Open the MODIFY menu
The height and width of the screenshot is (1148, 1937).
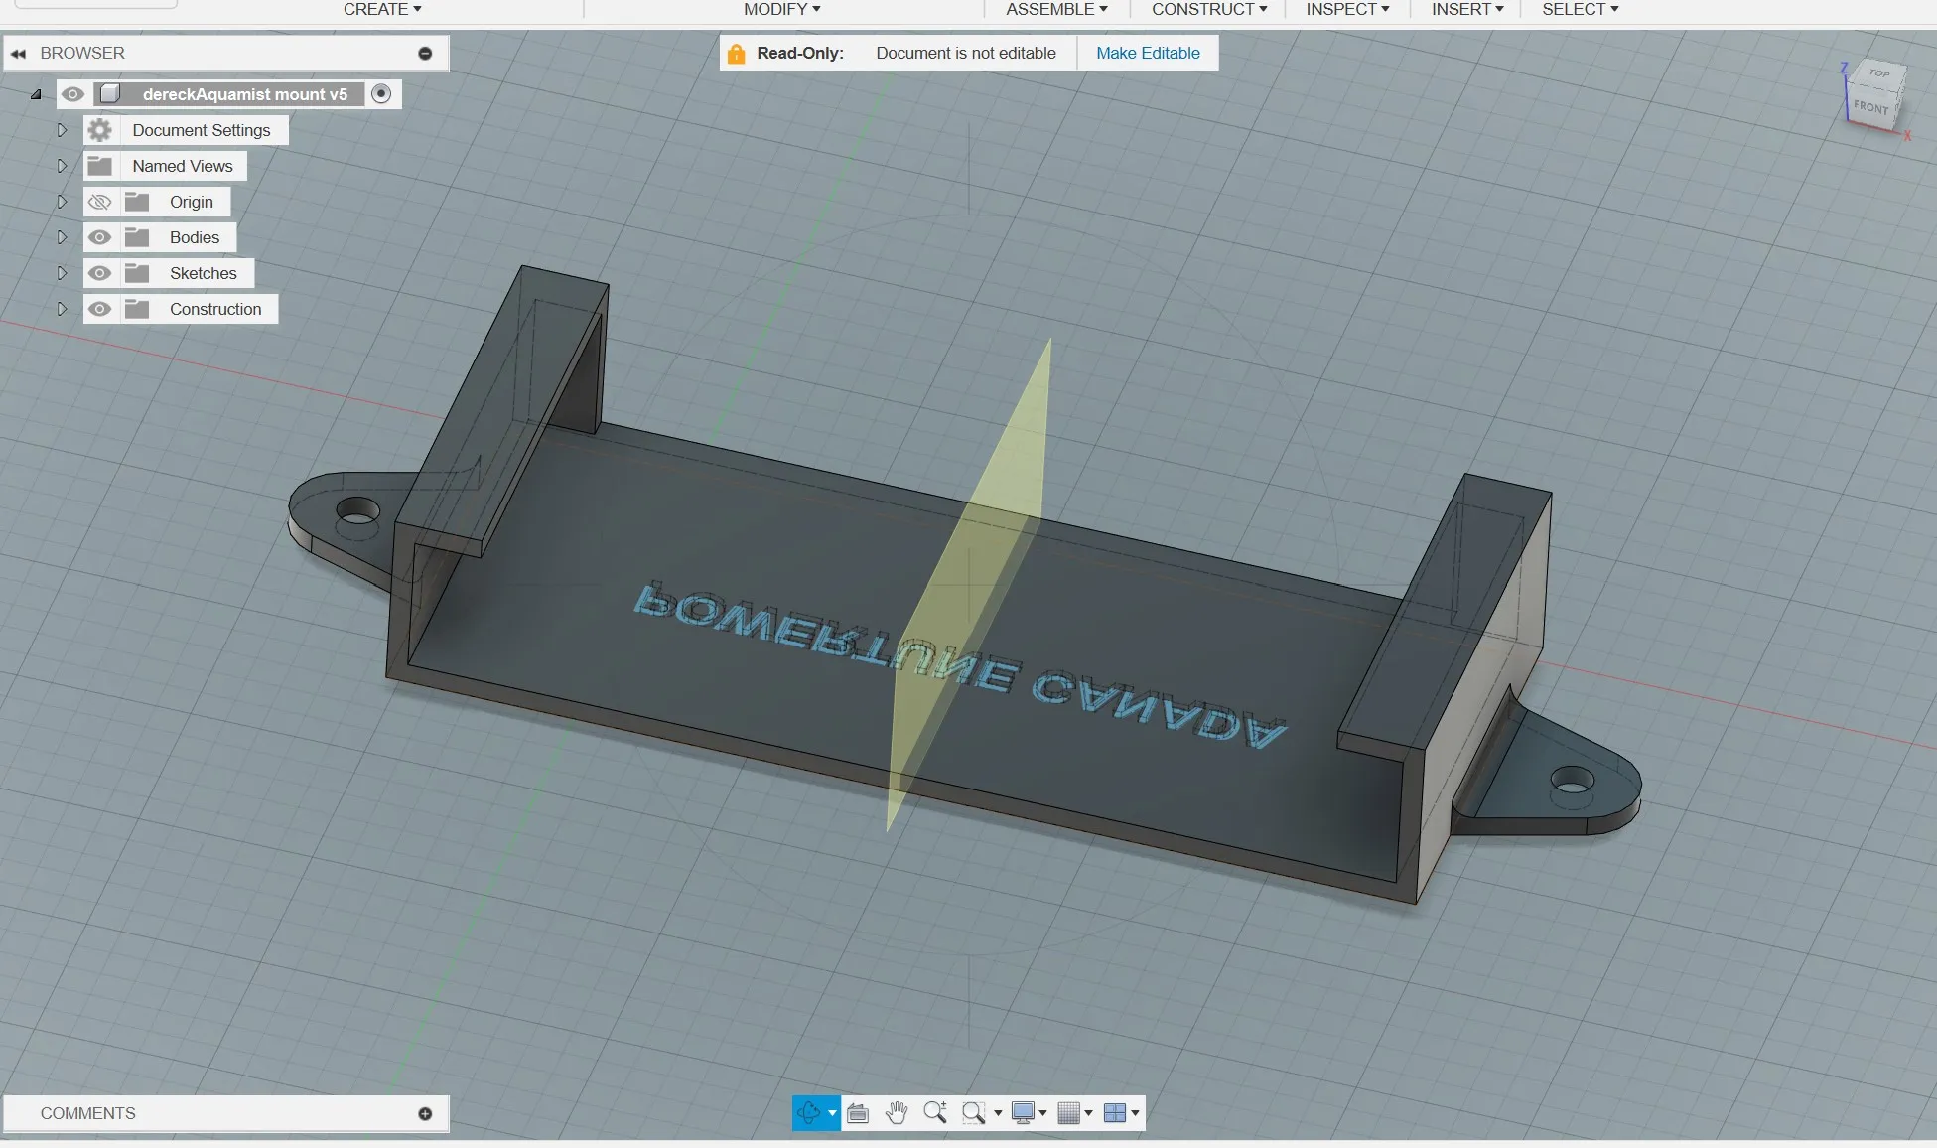pyautogui.click(x=781, y=9)
